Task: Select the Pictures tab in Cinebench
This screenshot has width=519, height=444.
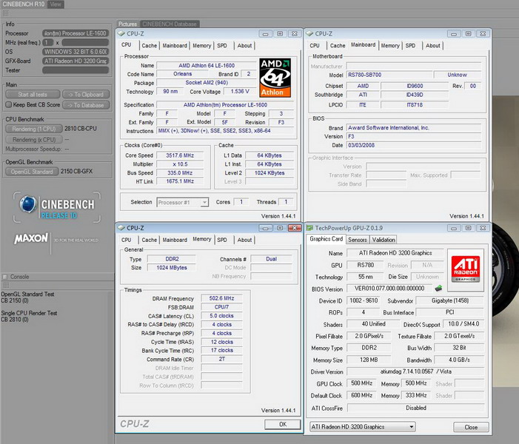Action: coord(127,24)
